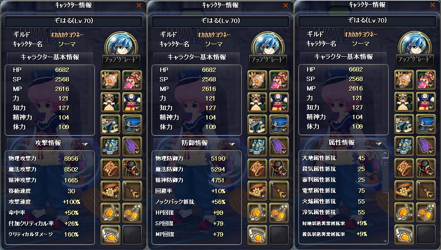Open the 防御情報 dropdown arrow
Image resolution: width=441 pixels, height=250 pixels.
(x=232, y=144)
